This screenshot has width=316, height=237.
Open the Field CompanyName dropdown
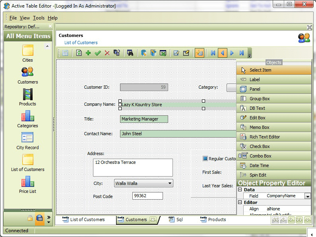[308, 196]
